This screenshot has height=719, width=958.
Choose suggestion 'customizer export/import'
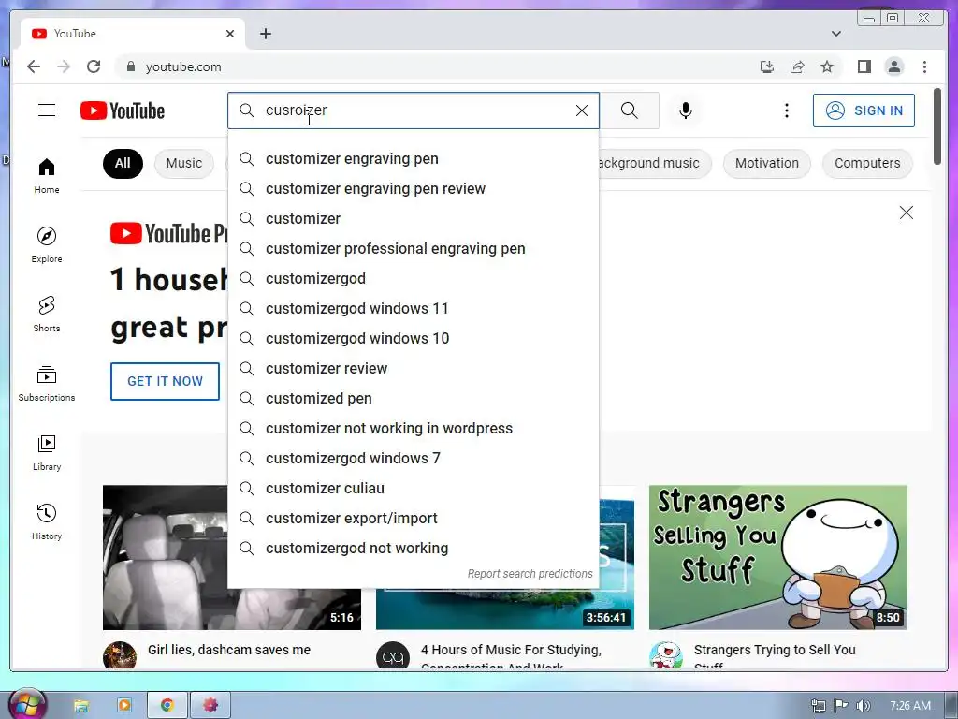coord(414,518)
